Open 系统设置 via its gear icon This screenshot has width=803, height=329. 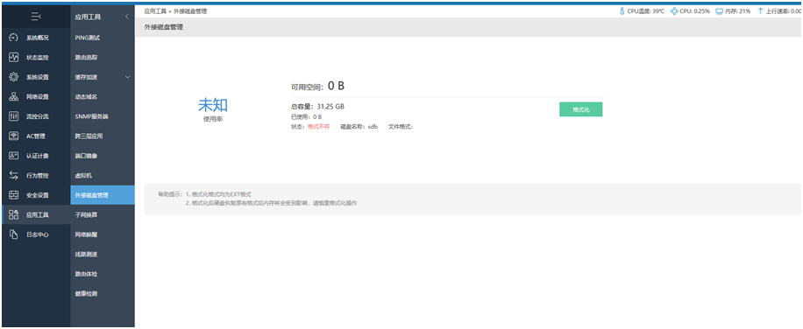tap(14, 77)
